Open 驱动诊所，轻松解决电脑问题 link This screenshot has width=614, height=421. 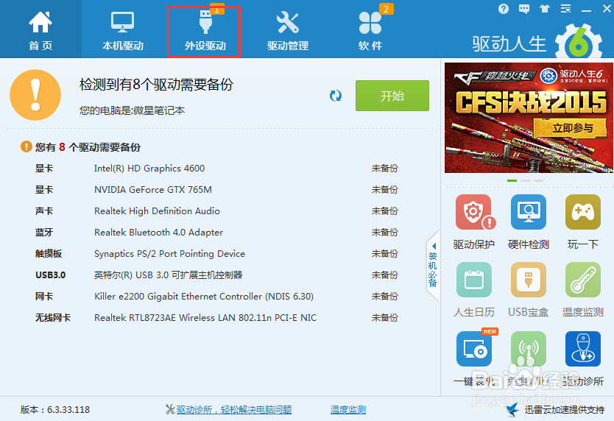(234, 410)
